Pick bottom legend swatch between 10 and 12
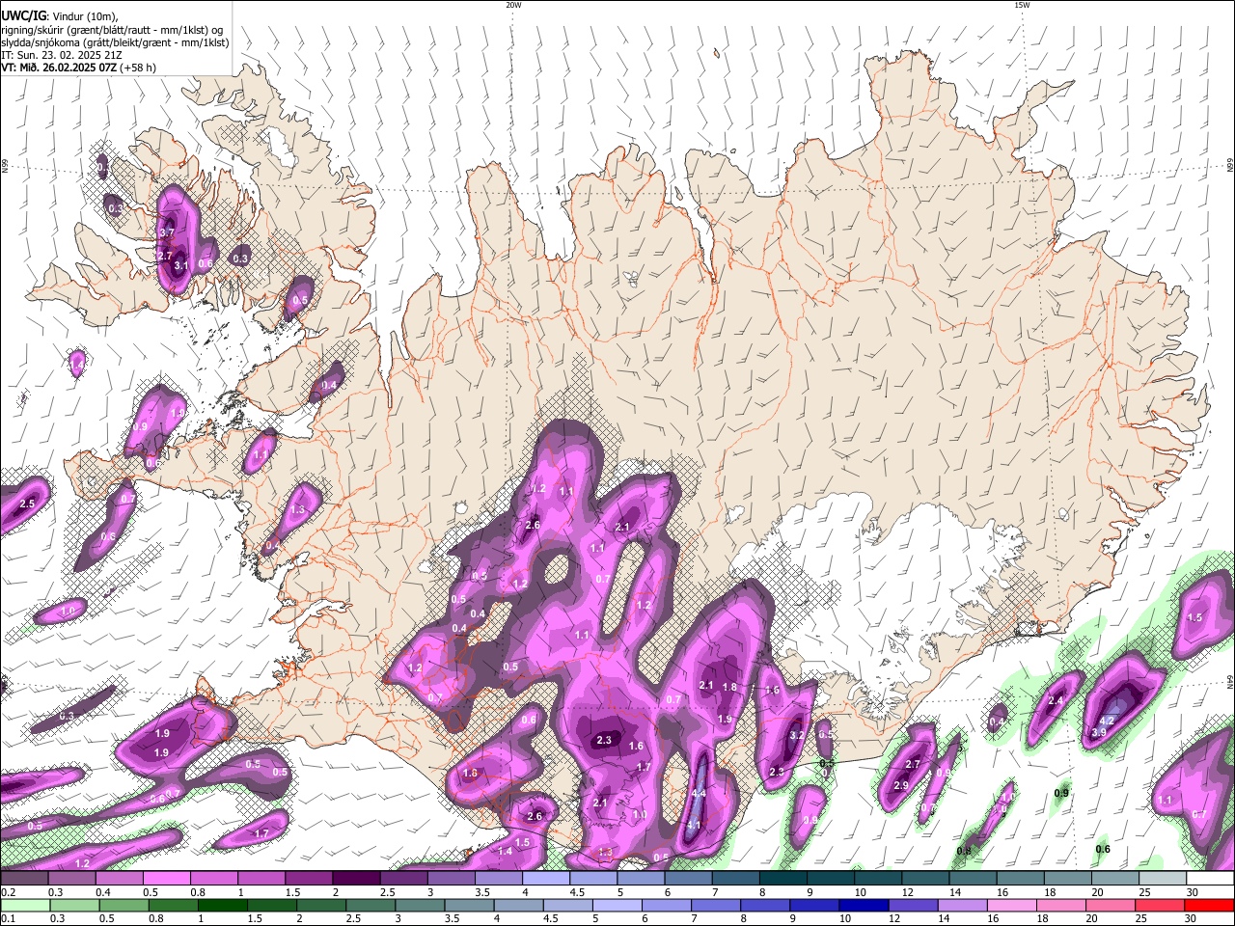The width and height of the screenshot is (1235, 926). (865, 905)
